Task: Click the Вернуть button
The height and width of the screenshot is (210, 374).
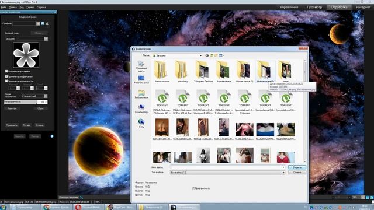Action: click(x=19, y=136)
